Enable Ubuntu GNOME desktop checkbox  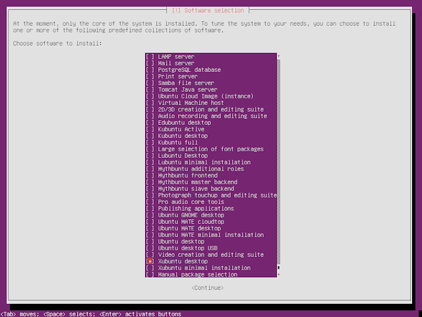tap(150, 215)
